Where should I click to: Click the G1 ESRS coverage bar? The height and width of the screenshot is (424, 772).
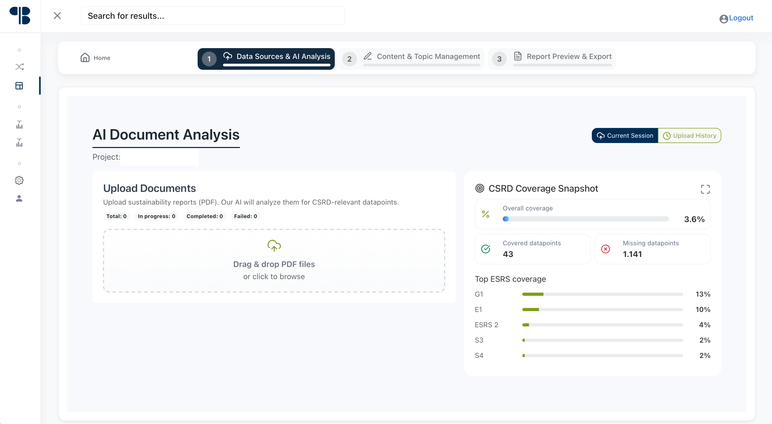pyautogui.click(x=602, y=294)
